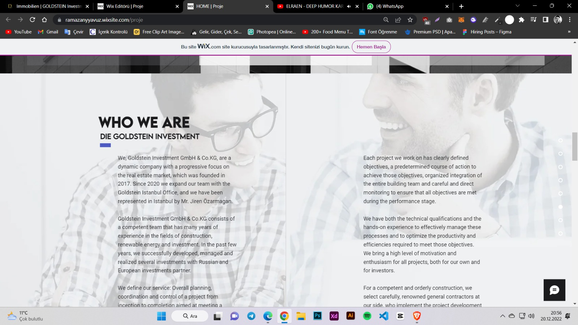Click the address bar URL field
The width and height of the screenshot is (578, 325).
tap(217, 20)
